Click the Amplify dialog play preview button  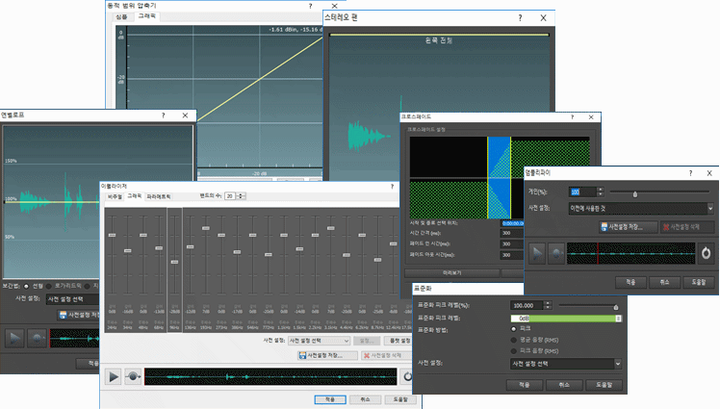537,253
